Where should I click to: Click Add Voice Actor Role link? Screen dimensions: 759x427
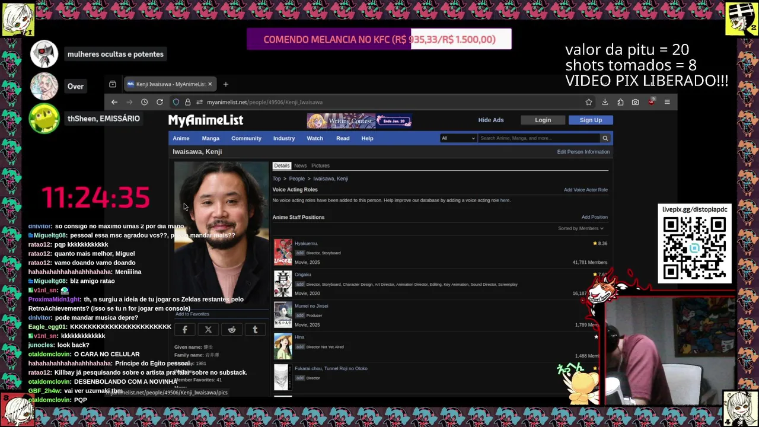(x=585, y=190)
